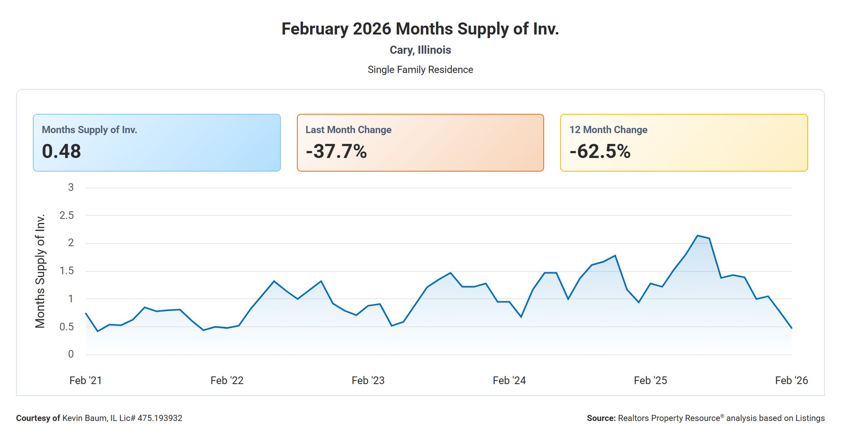Click the highest peak of the line chart

pos(697,236)
